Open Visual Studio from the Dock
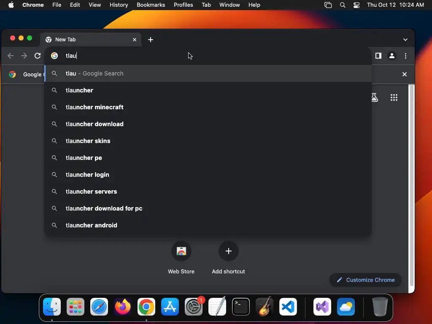The width and height of the screenshot is (432, 324). pos(322,307)
